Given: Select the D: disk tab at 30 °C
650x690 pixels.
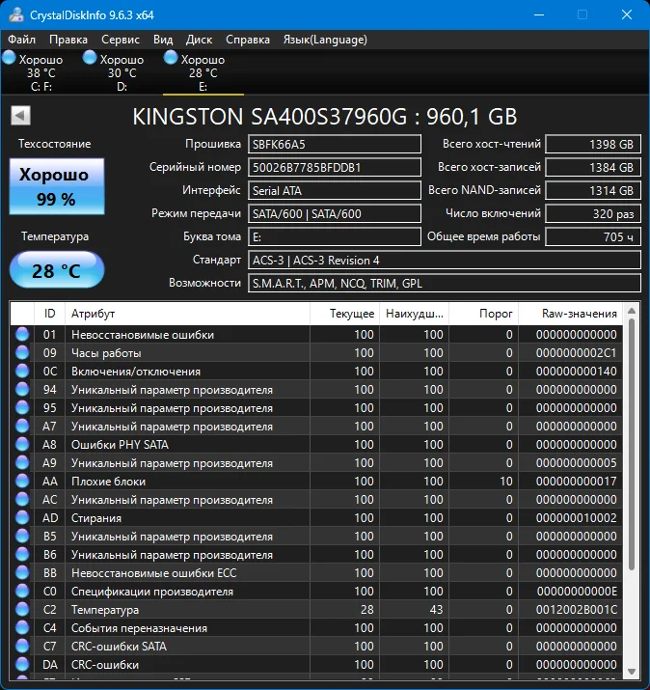Looking at the screenshot, I should [122, 72].
